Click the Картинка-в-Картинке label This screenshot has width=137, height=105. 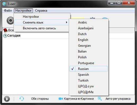click(x=79, y=99)
